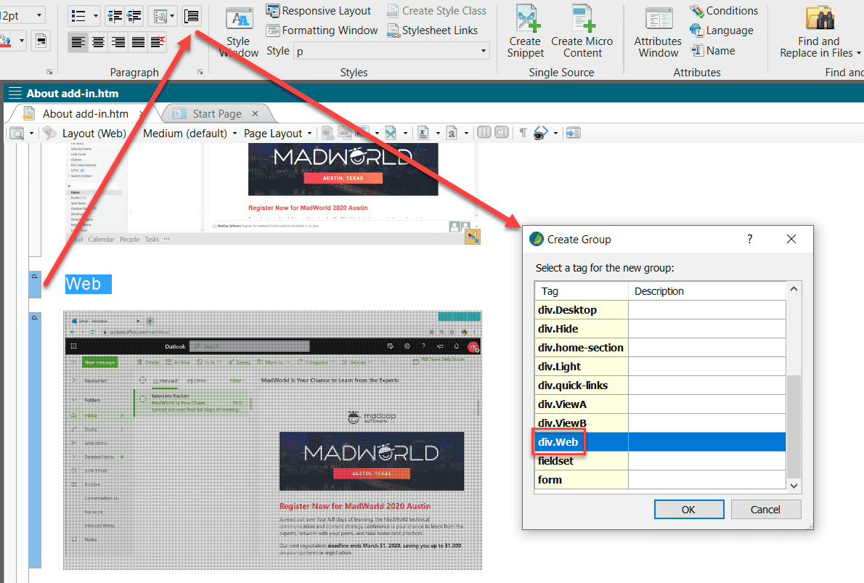This screenshot has width=864, height=583.
Task: Click the show tags eye icon
Action: coord(541,133)
